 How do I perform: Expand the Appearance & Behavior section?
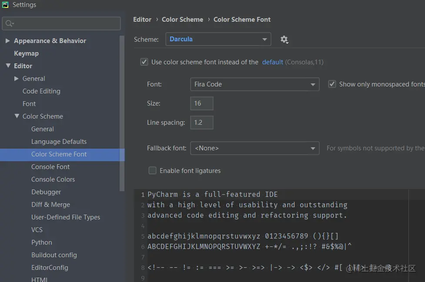point(8,41)
